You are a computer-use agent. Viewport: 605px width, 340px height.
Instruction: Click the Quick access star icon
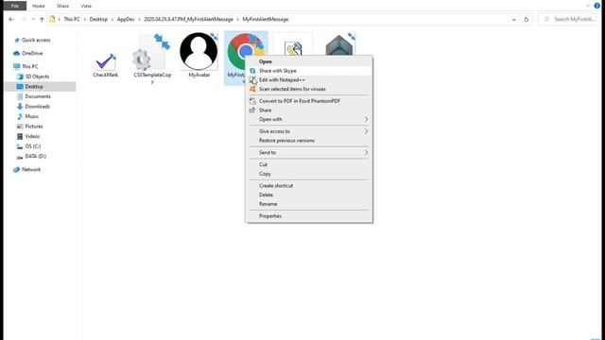pyautogui.click(x=17, y=40)
